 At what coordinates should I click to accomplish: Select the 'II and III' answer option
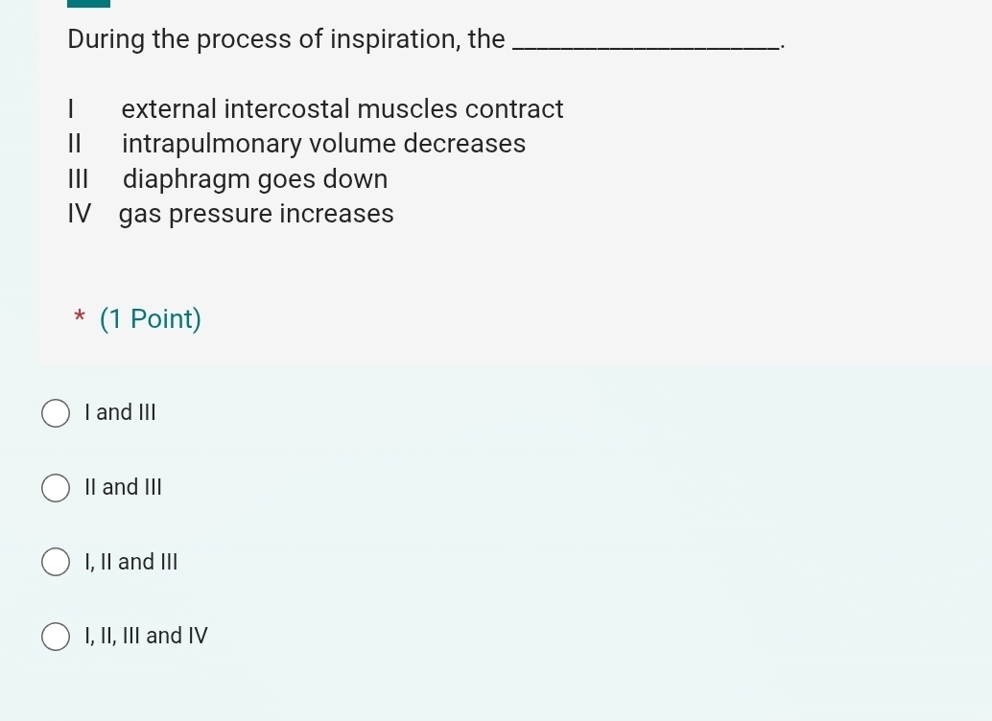(x=56, y=488)
